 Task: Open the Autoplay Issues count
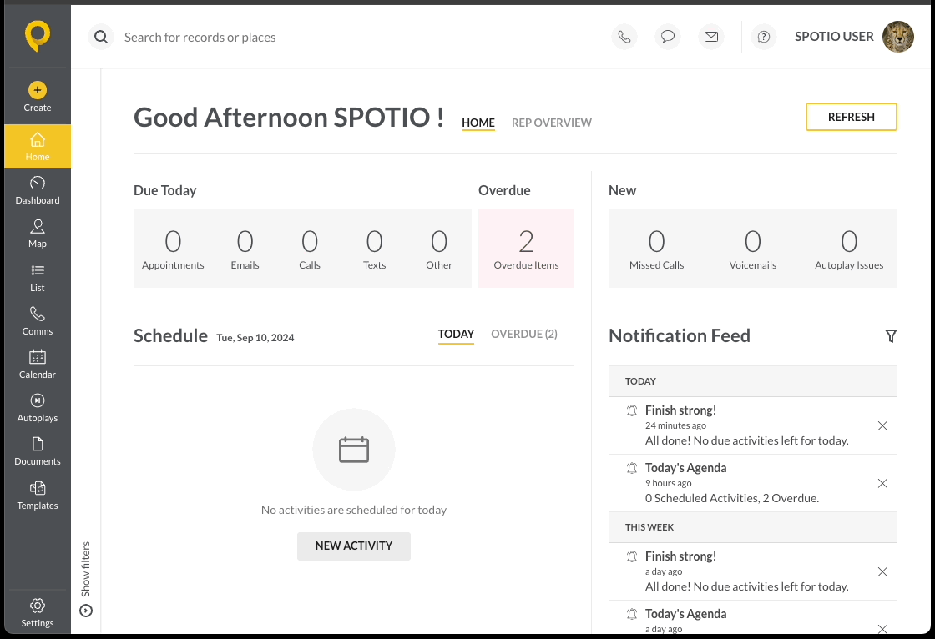(849, 249)
